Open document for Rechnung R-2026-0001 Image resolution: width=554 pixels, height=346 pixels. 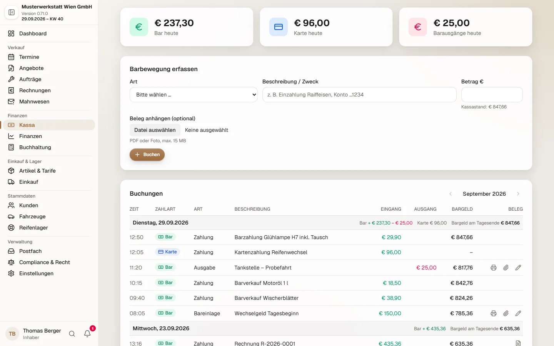point(518,343)
